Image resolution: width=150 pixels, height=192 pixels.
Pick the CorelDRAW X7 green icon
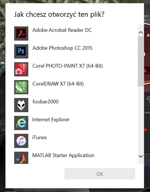(x=21, y=87)
